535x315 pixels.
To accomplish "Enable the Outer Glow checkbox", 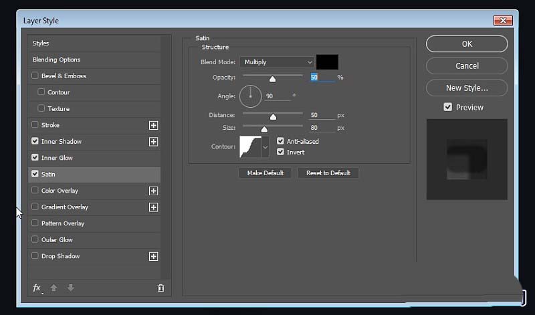I will (x=35, y=239).
